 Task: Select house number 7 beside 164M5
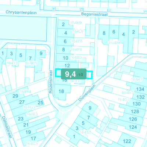click(x=30, y=58)
